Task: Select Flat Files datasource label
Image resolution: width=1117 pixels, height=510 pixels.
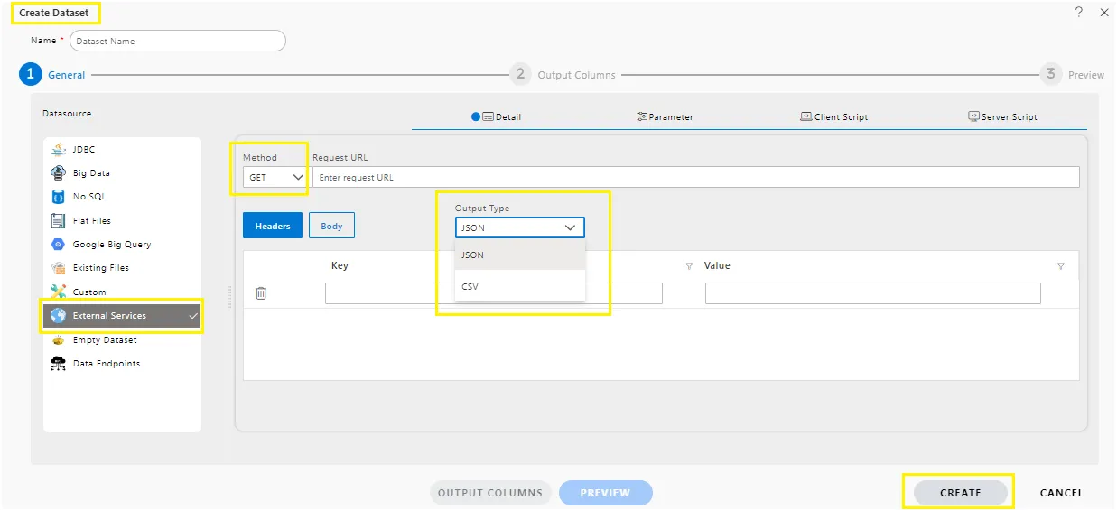Action: click(x=92, y=220)
